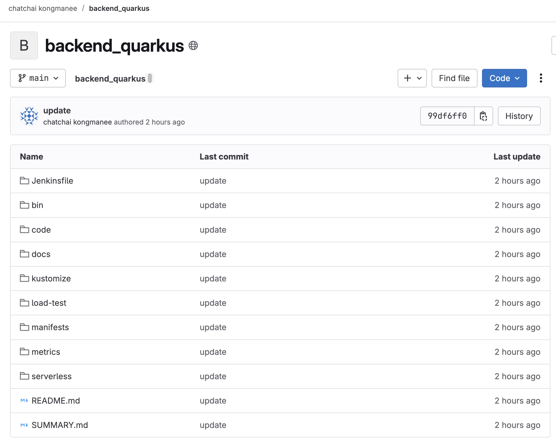This screenshot has width=556, height=442.
Task: Click the markdown icon for SUMMARY.md
Action: point(24,425)
